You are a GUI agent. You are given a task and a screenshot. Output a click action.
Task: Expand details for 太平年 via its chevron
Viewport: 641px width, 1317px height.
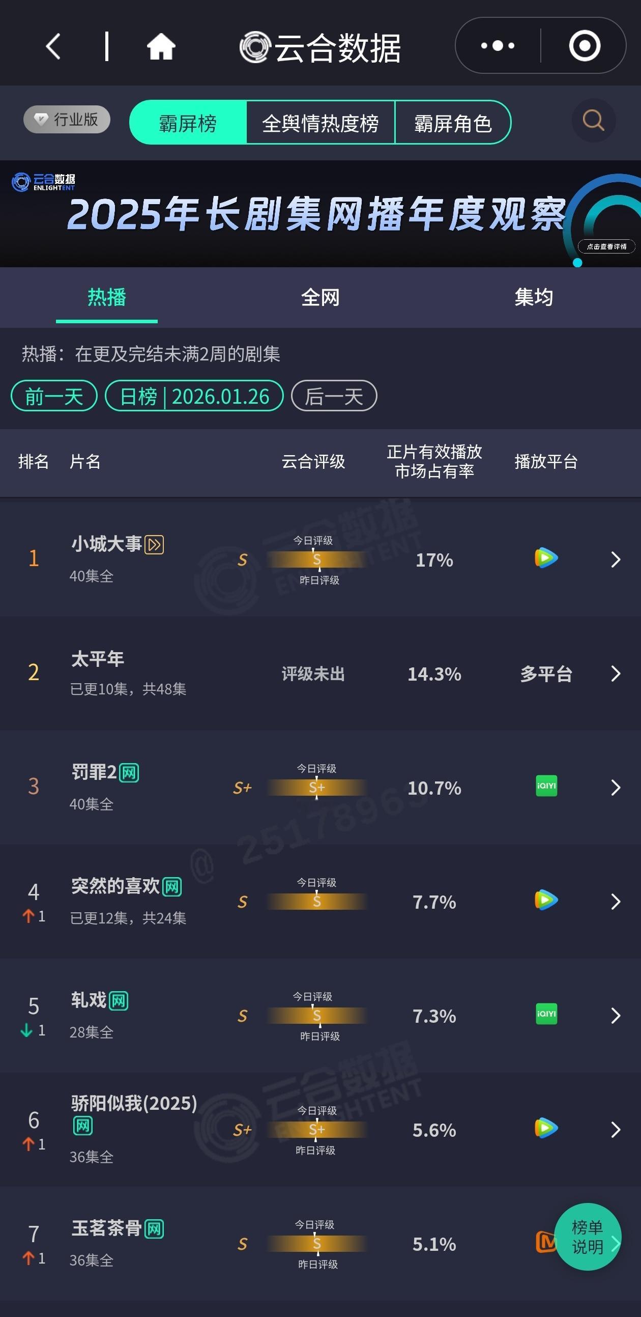point(616,674)
